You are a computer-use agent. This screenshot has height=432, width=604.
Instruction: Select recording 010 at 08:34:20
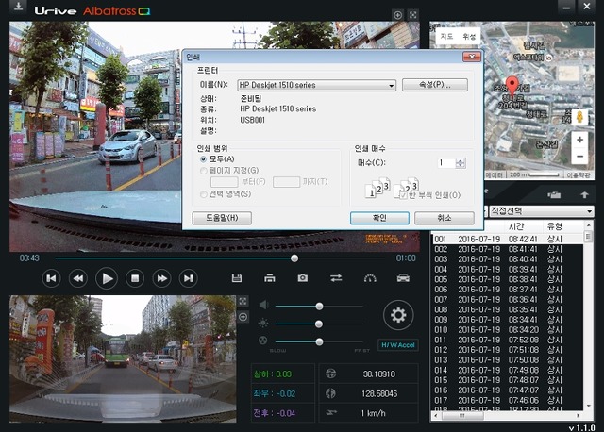point(507,329)
